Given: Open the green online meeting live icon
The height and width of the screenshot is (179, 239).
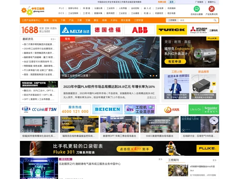Looking at the screenshot, I should click(197, 9).
